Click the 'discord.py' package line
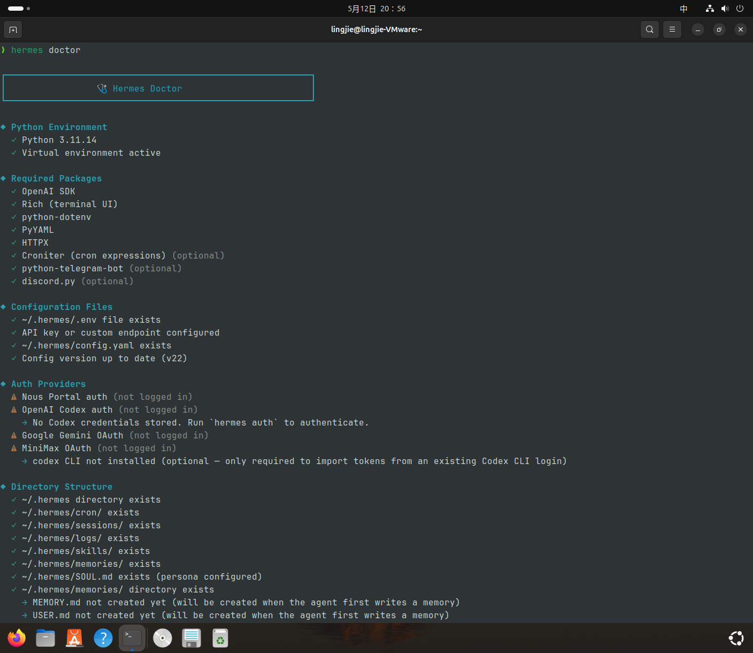Viewport: 753px width, 653px height. 78,282
